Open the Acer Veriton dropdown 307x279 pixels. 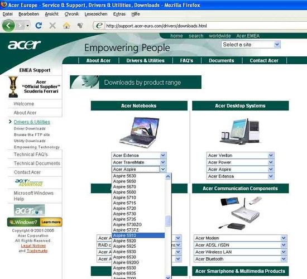click(241, 156)
